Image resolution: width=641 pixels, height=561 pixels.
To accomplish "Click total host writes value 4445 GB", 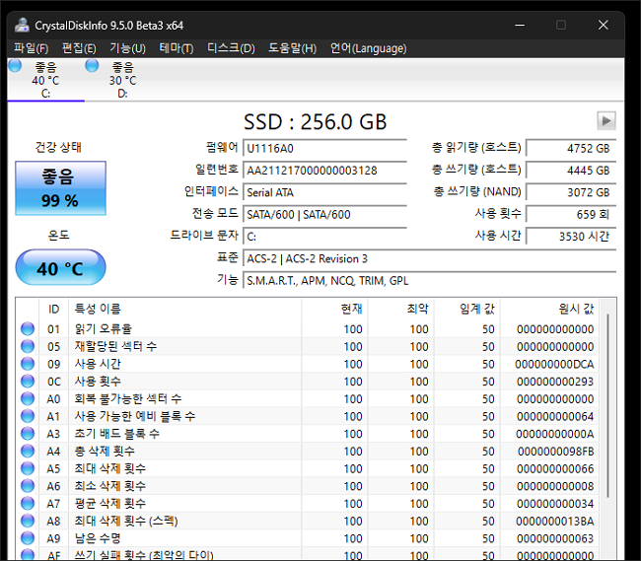I will coord(571,170).
